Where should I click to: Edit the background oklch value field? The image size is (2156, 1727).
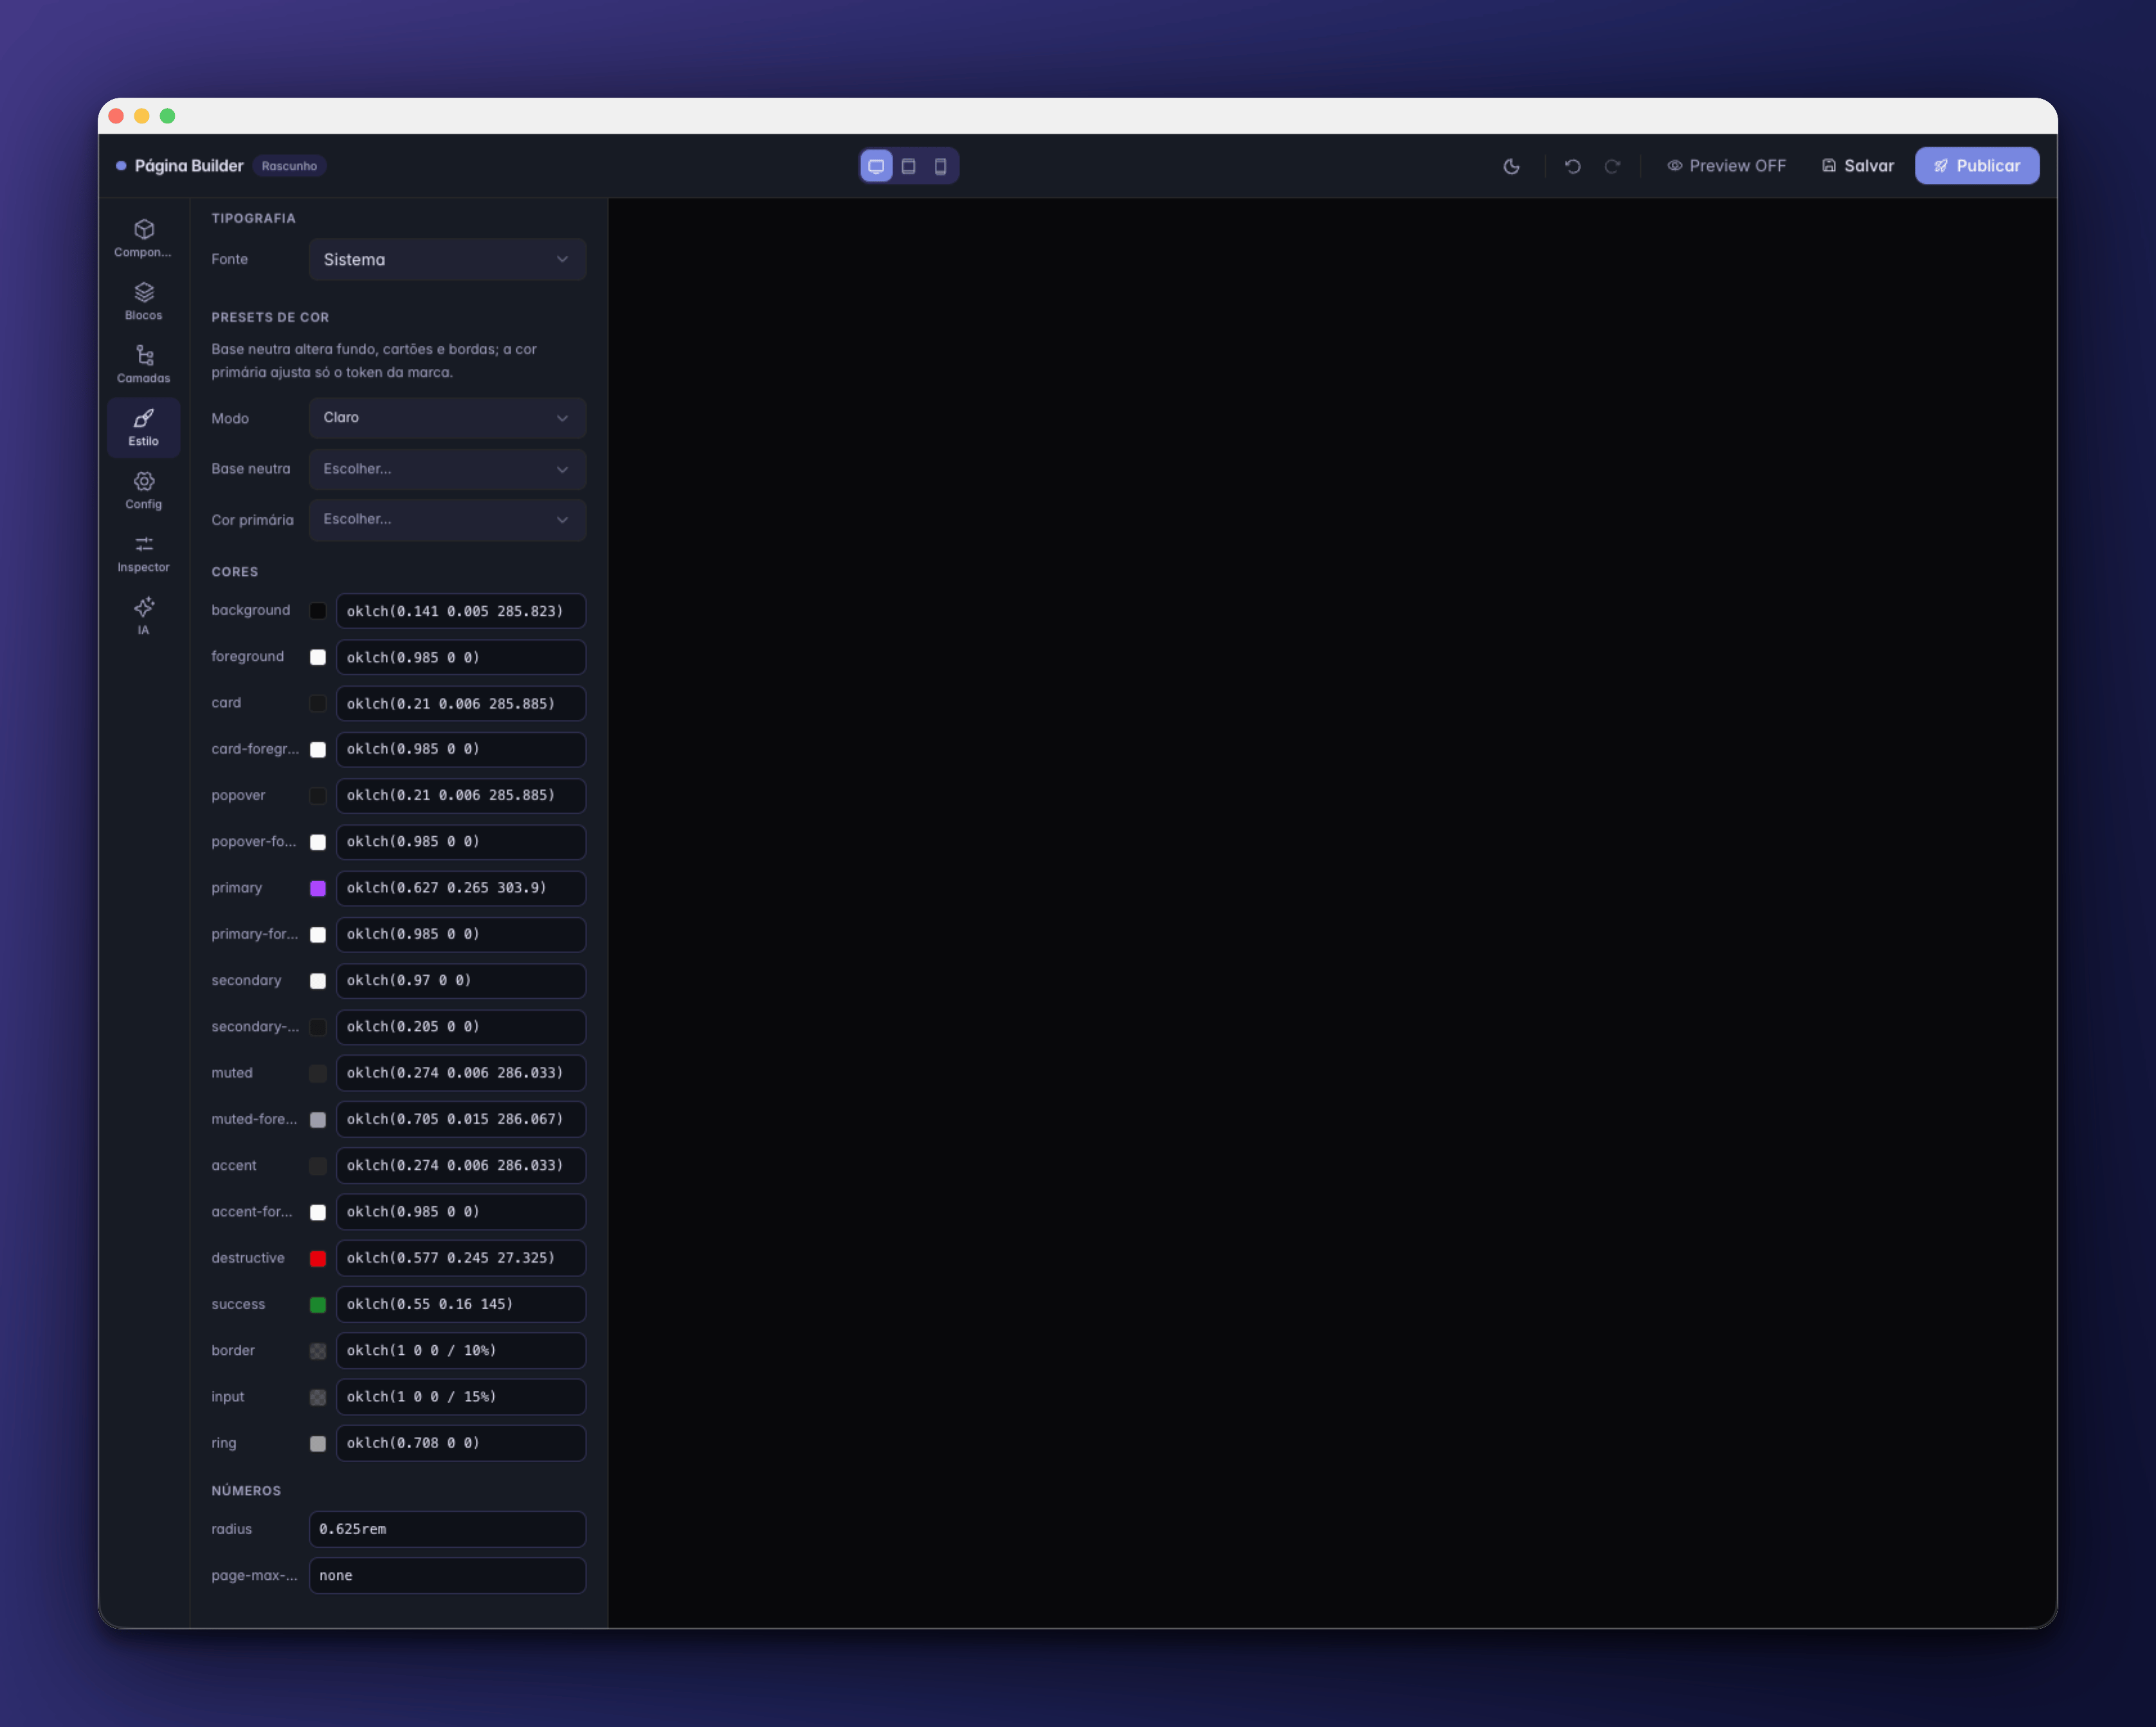461,611
